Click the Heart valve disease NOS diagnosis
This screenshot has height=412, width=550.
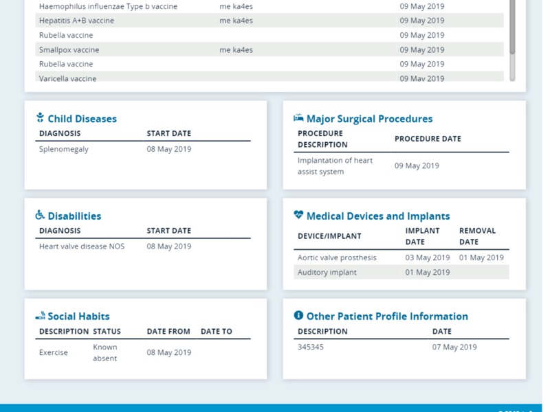pos(82,247)
